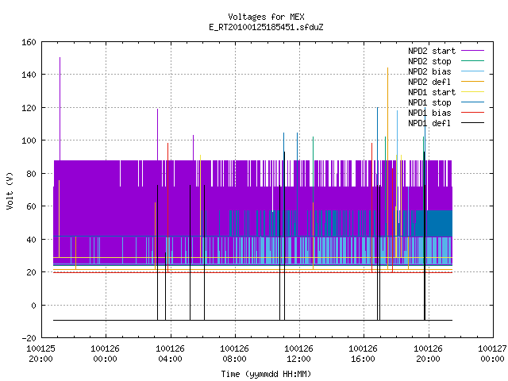
Task: Pick the red NPD1 bias legend line sample
Action: tap(472, 113)
